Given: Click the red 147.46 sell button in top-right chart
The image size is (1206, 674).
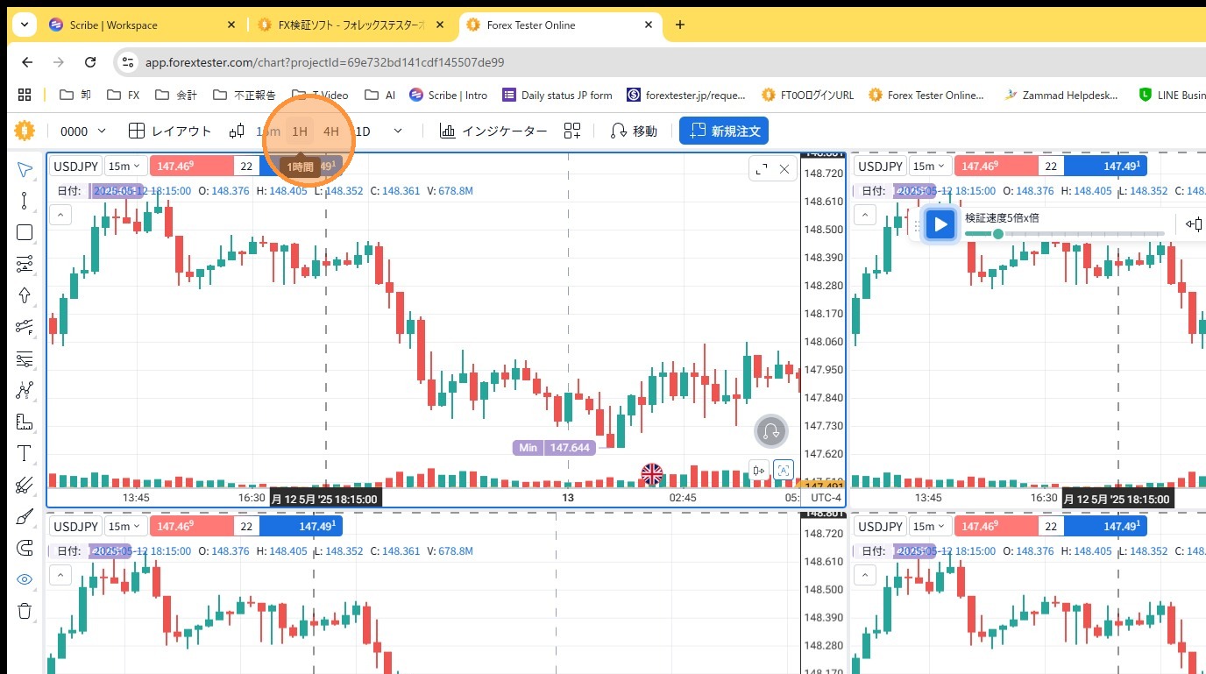Looking at the screenshot, I should pyautogui.click(x=997, y=167).
